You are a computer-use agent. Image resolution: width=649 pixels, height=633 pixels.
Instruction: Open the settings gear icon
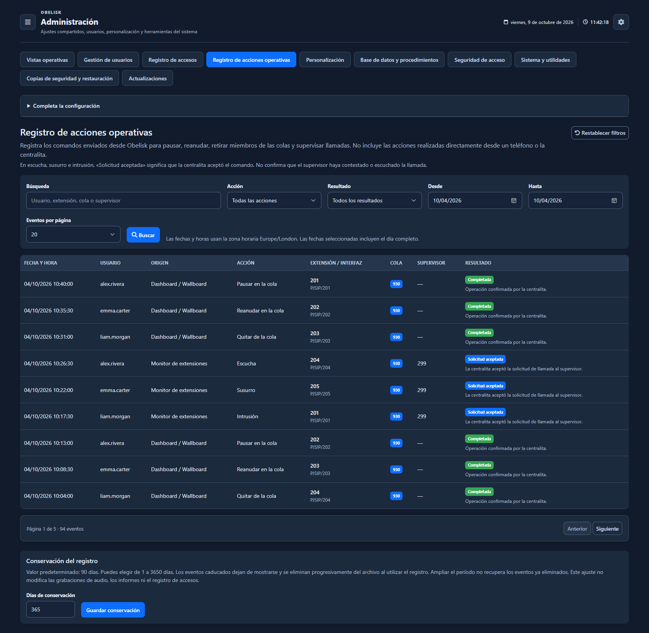pos(621,22)
